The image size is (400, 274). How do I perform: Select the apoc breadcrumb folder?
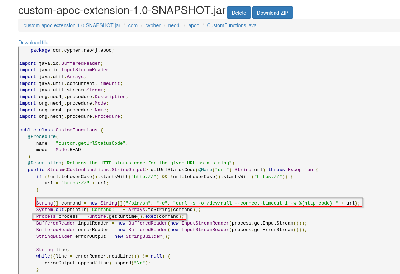coord(194,25)
